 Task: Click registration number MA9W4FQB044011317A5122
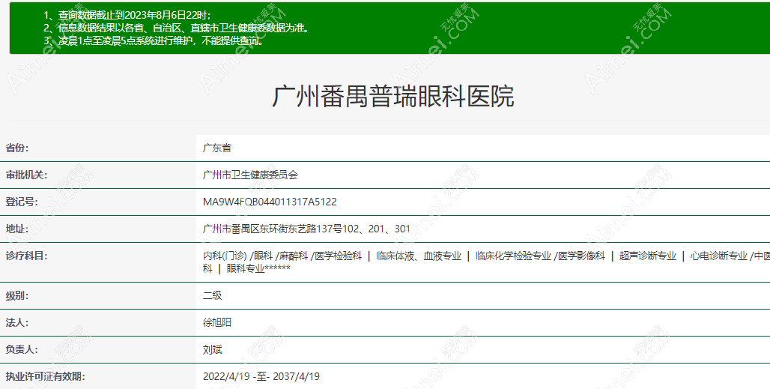[270, 202]
